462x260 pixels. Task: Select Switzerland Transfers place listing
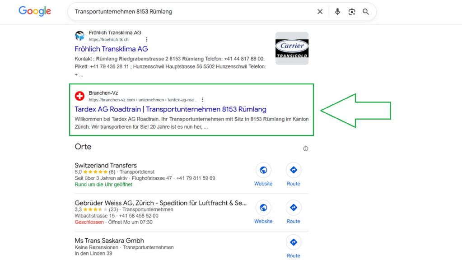pos(106,165)
